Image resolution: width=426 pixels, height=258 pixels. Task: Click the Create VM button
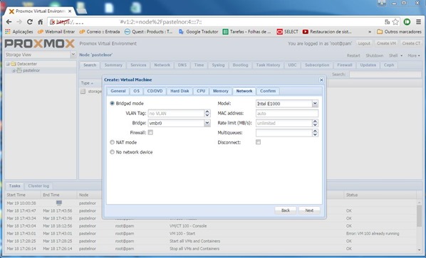click(x=386, y=43)
